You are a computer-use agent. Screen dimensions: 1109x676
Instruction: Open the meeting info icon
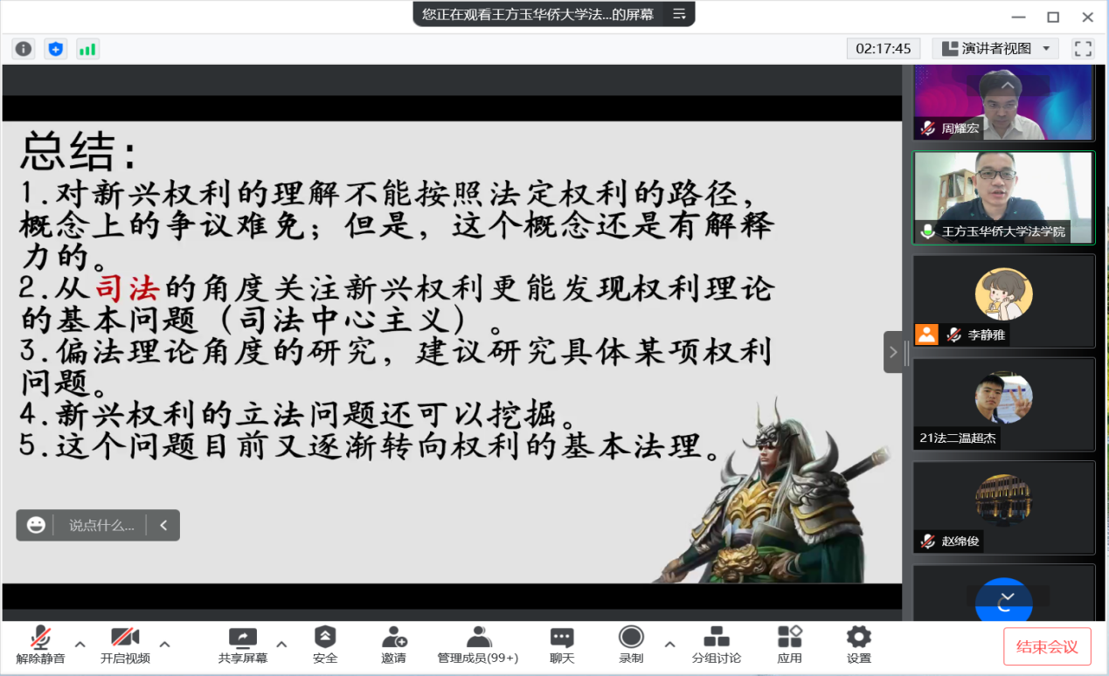tap(24, 49)
